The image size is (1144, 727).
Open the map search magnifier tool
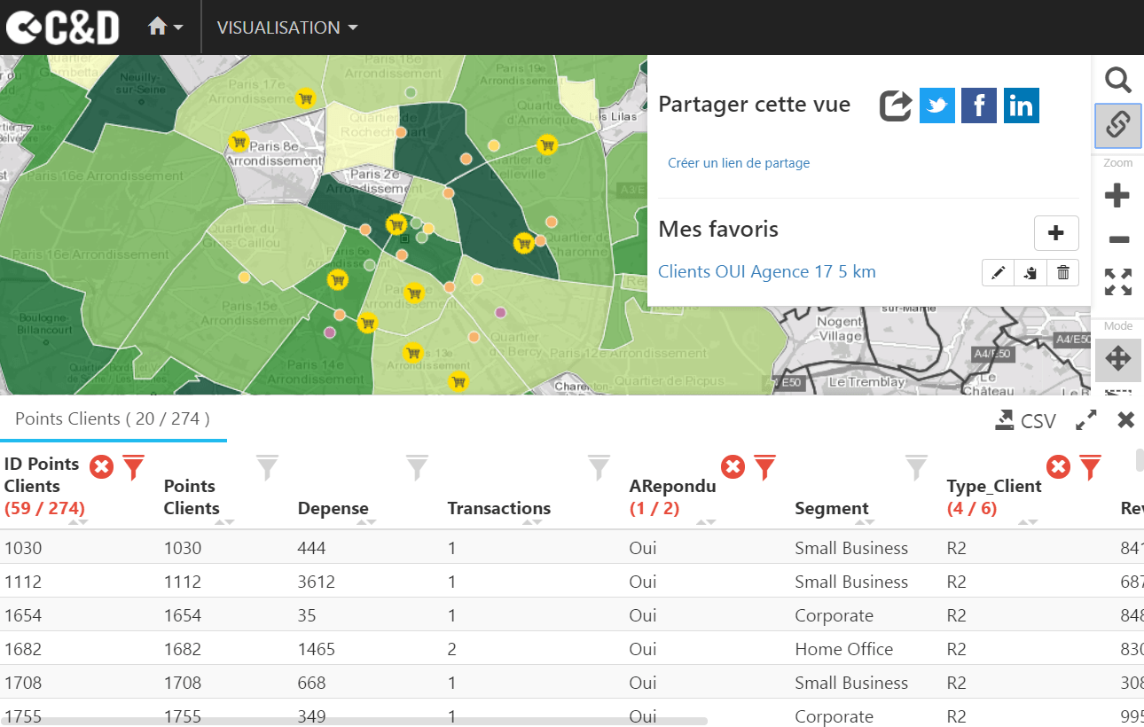coord(1117,81)
